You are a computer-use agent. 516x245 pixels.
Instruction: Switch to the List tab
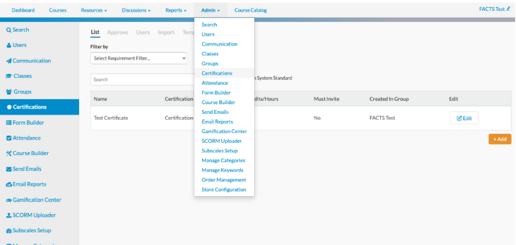95,32
